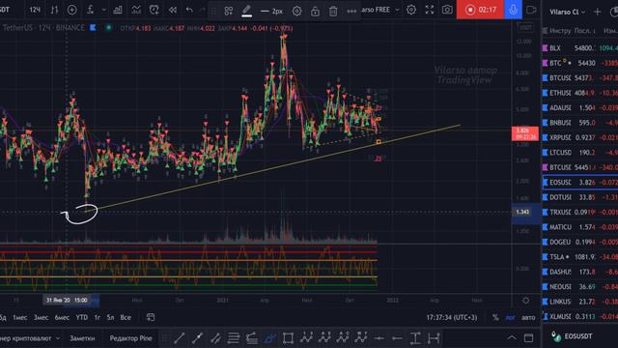Show all data with Все range
This screenshot has height=348, width=618.
(x=126, y=317)
